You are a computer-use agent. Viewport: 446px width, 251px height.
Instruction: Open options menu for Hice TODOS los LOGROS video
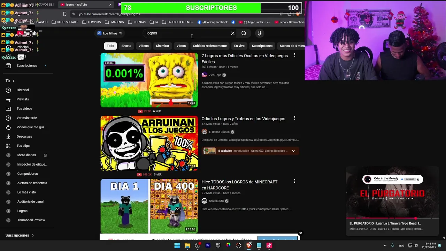point(294,181)
